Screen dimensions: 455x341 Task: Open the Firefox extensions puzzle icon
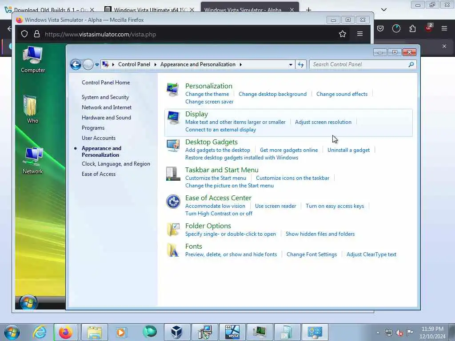412,28
